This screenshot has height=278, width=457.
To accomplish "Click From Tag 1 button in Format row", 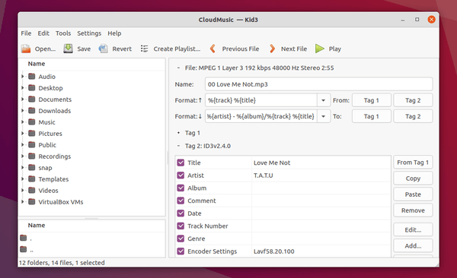I will (x=372, y=100).
